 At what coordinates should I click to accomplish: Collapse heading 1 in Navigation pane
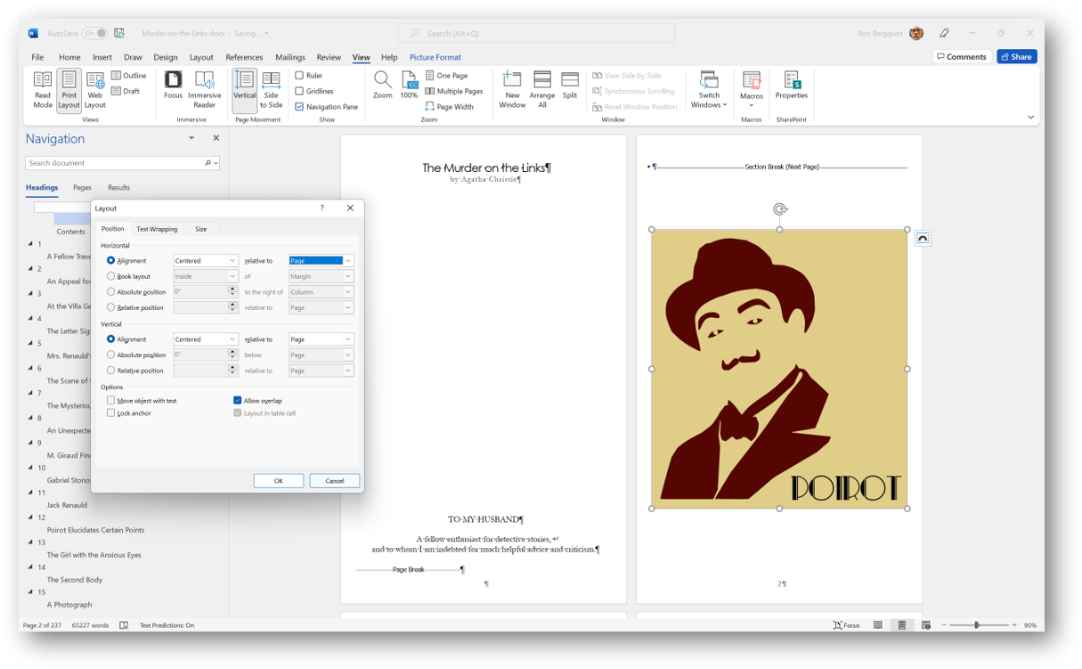pyautogui.click(x=30, y=244)
